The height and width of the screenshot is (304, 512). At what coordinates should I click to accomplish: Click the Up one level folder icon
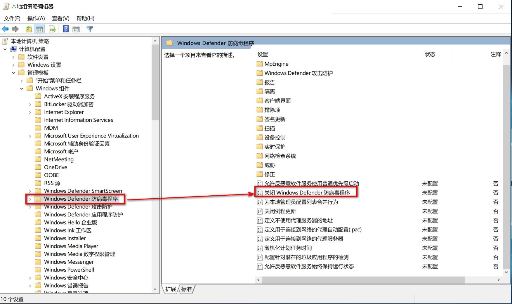pos(29,29)
